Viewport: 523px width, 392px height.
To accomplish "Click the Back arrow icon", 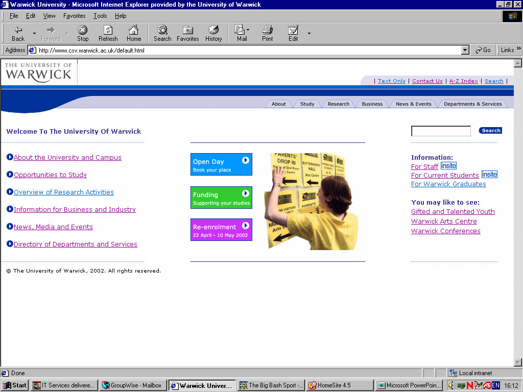I will coord(18,30).
